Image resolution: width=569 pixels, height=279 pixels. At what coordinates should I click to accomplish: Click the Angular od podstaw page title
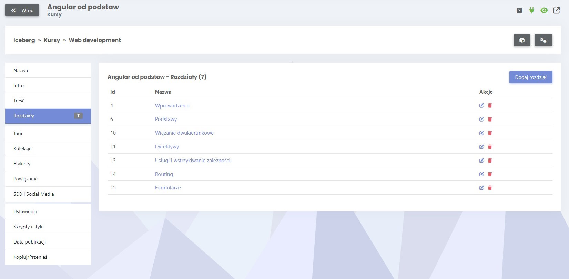83,7
